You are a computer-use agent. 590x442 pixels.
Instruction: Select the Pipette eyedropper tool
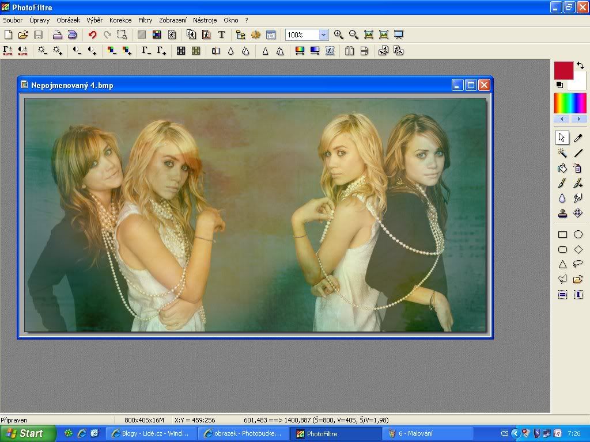coord(578,138)
